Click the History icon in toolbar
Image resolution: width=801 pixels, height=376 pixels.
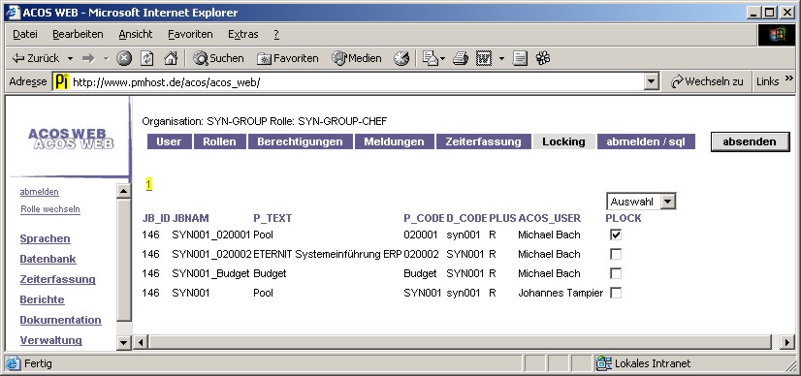click(401, 59)
